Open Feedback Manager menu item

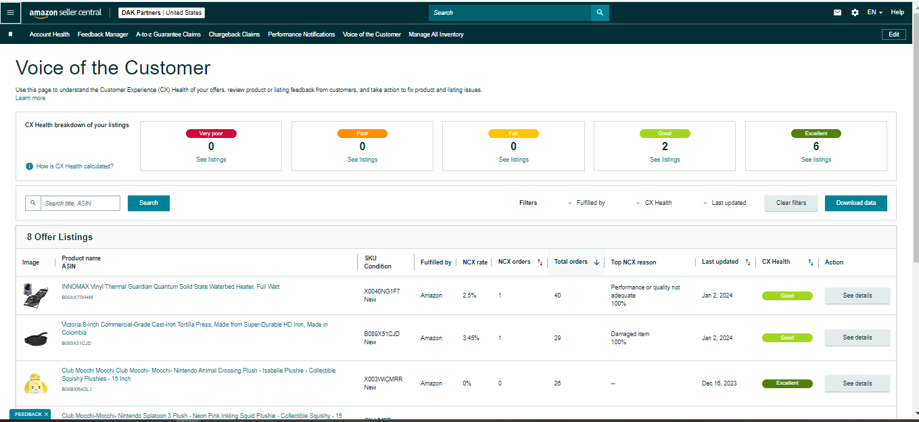click(x=103, y=34)
